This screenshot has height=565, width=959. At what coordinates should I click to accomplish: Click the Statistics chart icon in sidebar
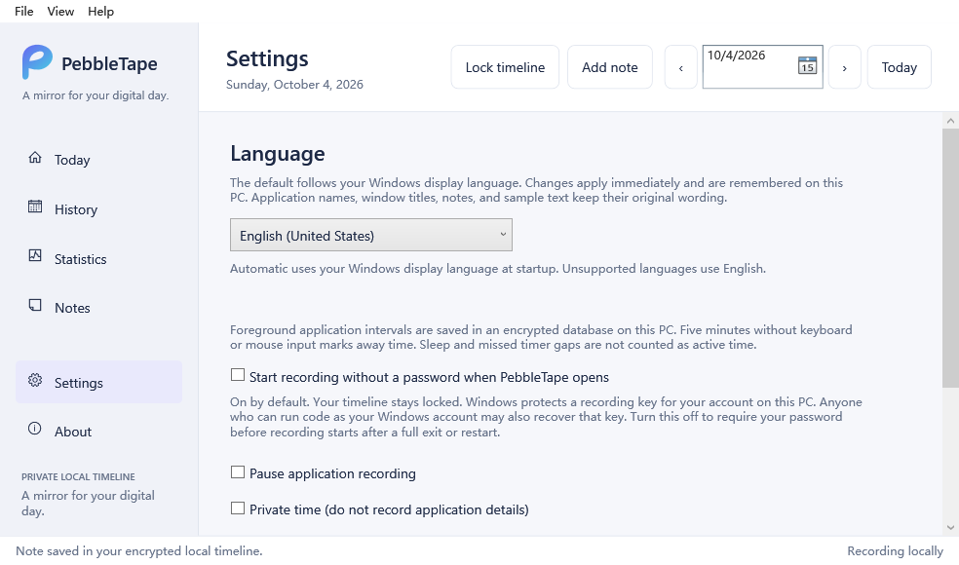[x=35, y=256]
